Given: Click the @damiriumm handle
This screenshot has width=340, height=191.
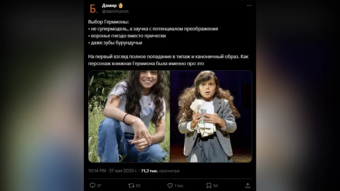Looking at the screenshot, I should tap(115, 11).
